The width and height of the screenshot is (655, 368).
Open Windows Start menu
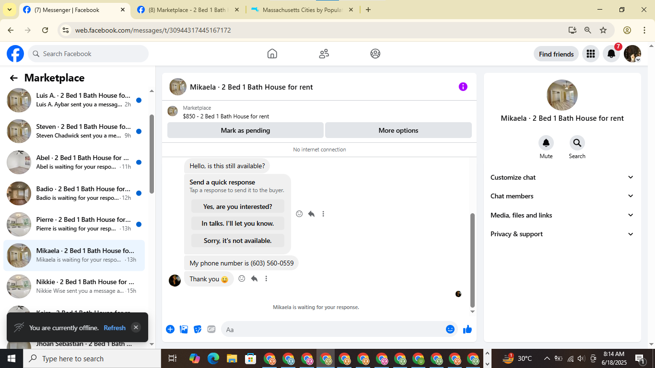[x=11, y=358]
